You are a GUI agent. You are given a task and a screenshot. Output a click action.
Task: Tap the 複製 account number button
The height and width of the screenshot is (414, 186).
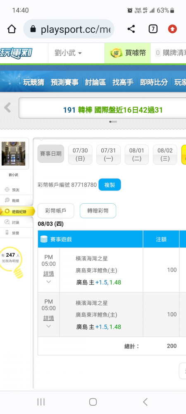coord(110,185)
